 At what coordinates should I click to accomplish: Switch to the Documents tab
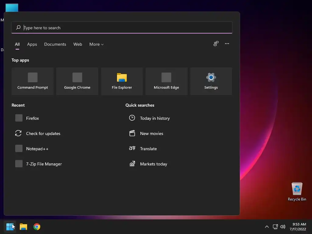[x=55, y=44]
